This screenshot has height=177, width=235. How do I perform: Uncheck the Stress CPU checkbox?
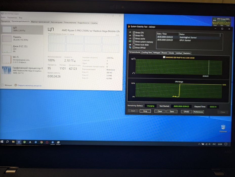click(134, 32)
